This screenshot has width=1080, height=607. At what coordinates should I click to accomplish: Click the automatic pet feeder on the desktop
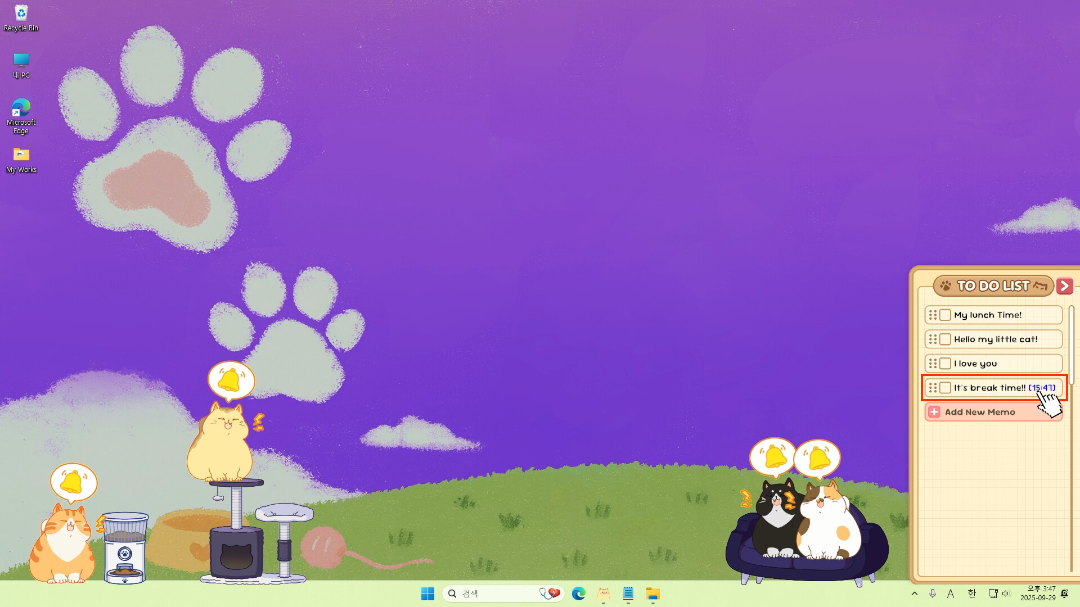click(x=124, y=542)
